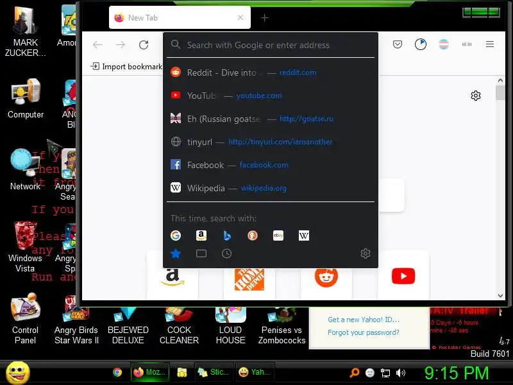This screenshot has width=513, height=385.
Task: Choose the YouTube suggestion row
Action: tap(271, 96)
